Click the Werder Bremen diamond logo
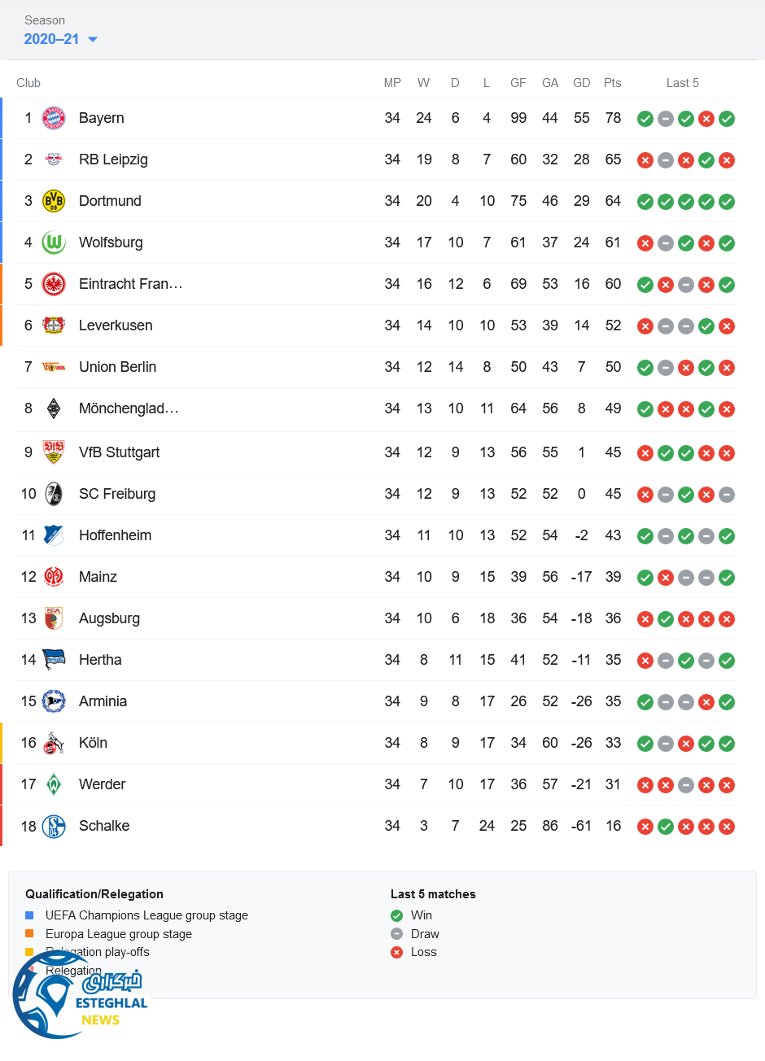 (54, 784)
